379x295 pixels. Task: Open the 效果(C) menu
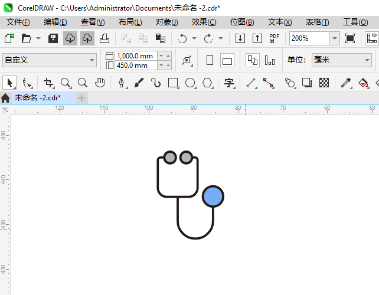[x=204, y=22]
